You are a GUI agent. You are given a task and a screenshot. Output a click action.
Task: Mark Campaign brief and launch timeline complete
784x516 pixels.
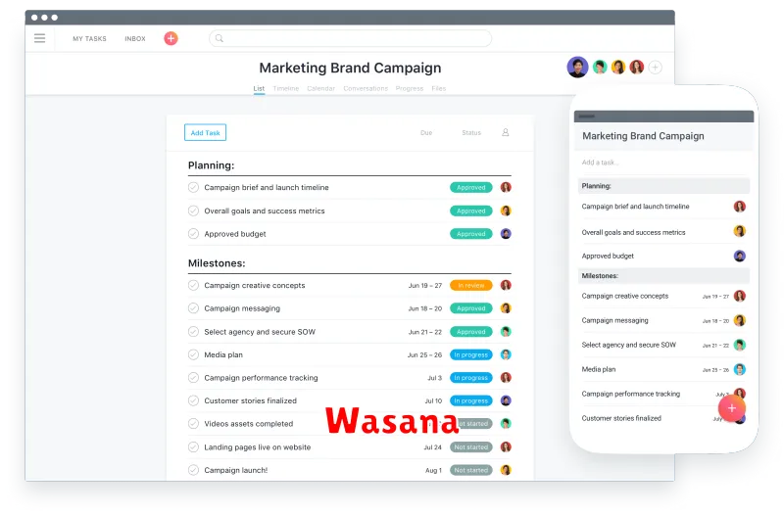[x=193, y=187]
